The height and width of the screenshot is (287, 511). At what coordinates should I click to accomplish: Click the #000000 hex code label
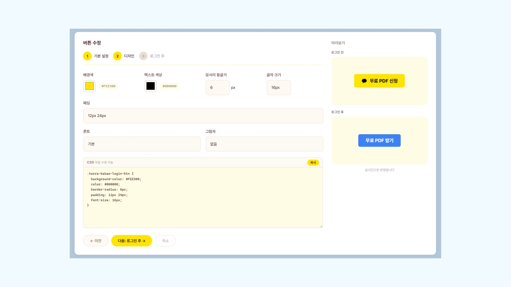click(170, 86)
